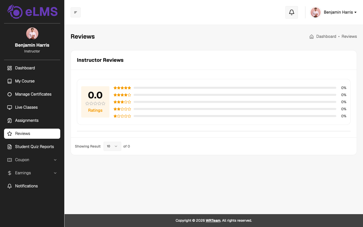This screenshot has height=227, width=363.
Task: Click the My Course book icon
Action: [10, 81]
